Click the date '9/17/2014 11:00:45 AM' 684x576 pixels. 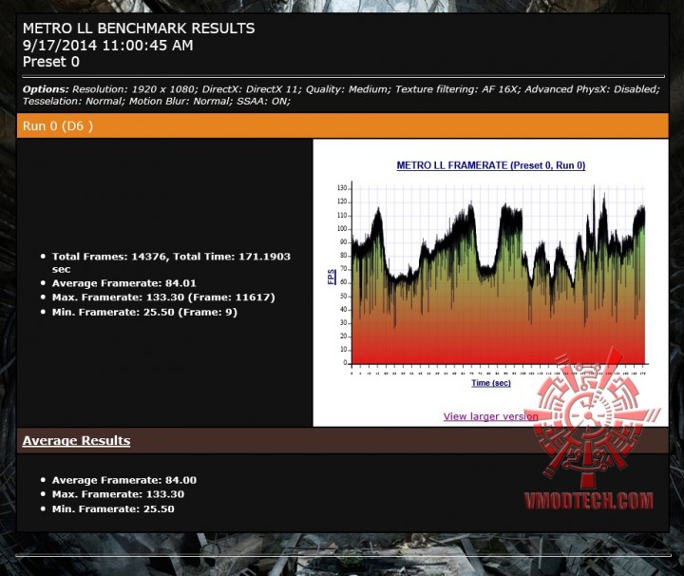(x=107, y=46)
